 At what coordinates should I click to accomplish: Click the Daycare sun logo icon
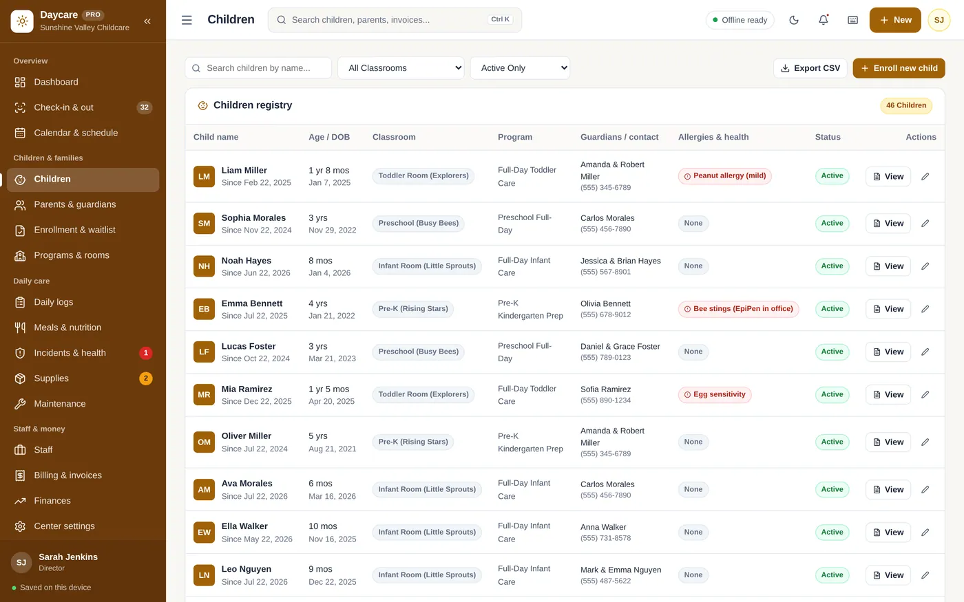coord(22,21)
